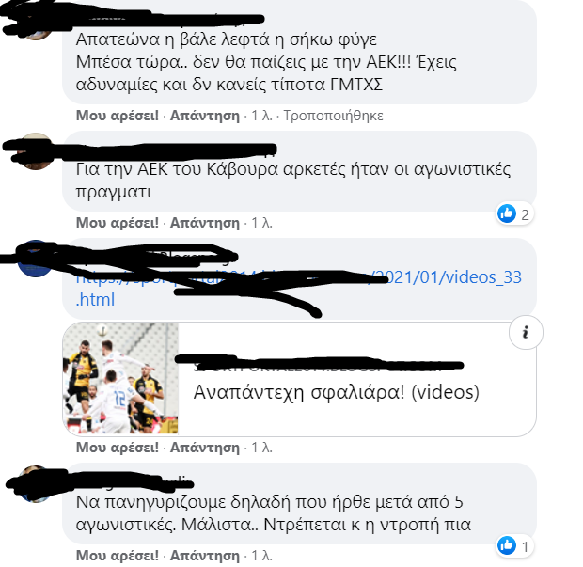Like the 'Απατεώνα η βάλε λεφτά' comment
Viewport: 583px width, 567px height.
[118, 116]
